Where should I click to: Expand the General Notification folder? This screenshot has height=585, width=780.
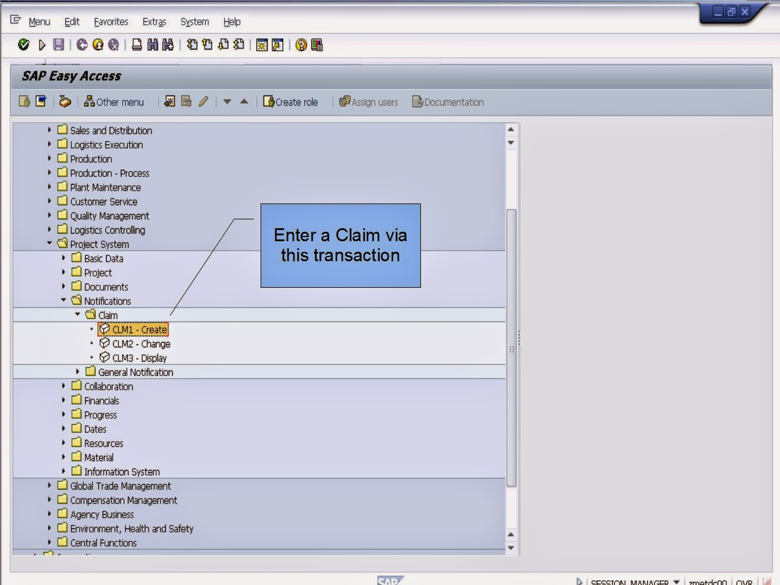(x=78, y=372)
